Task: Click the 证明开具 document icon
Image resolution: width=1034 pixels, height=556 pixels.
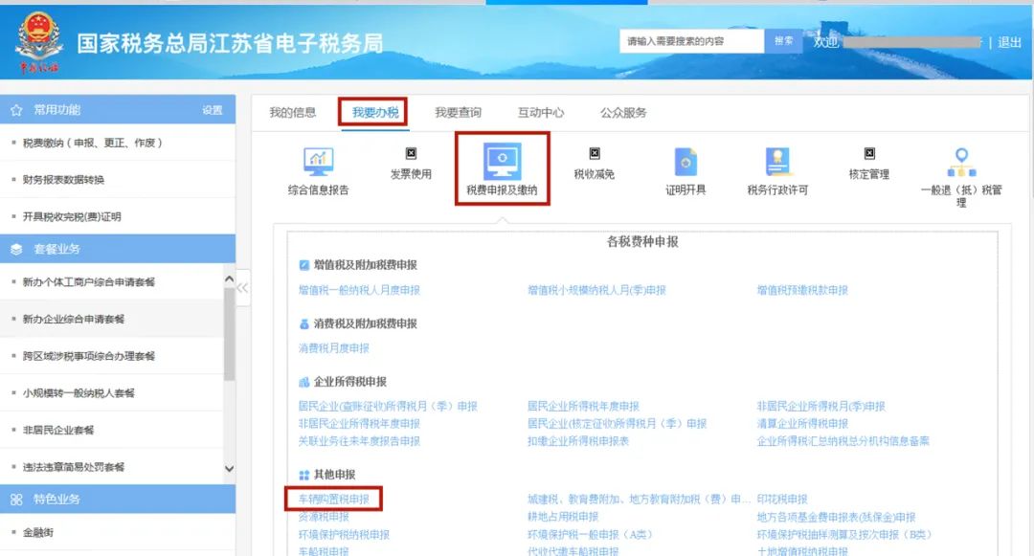Action: pyautogui.click(x=686, y=162)
